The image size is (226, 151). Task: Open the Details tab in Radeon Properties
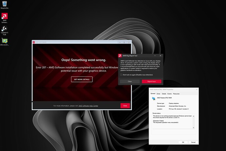tap(164, 94)
